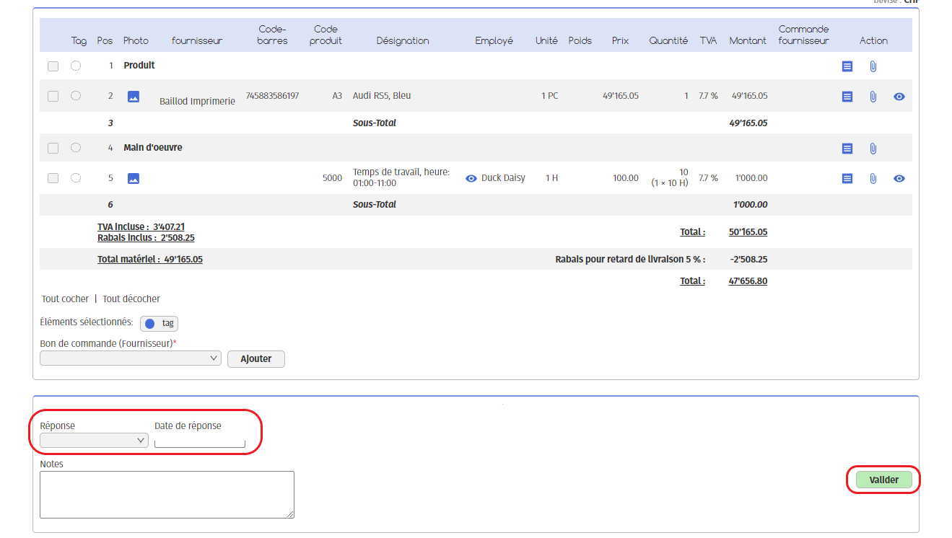Viewport: 952px width, 538px height.
Task: Open the photo icon for the Audi RS5 row
Action: click(x=134, y=97)
